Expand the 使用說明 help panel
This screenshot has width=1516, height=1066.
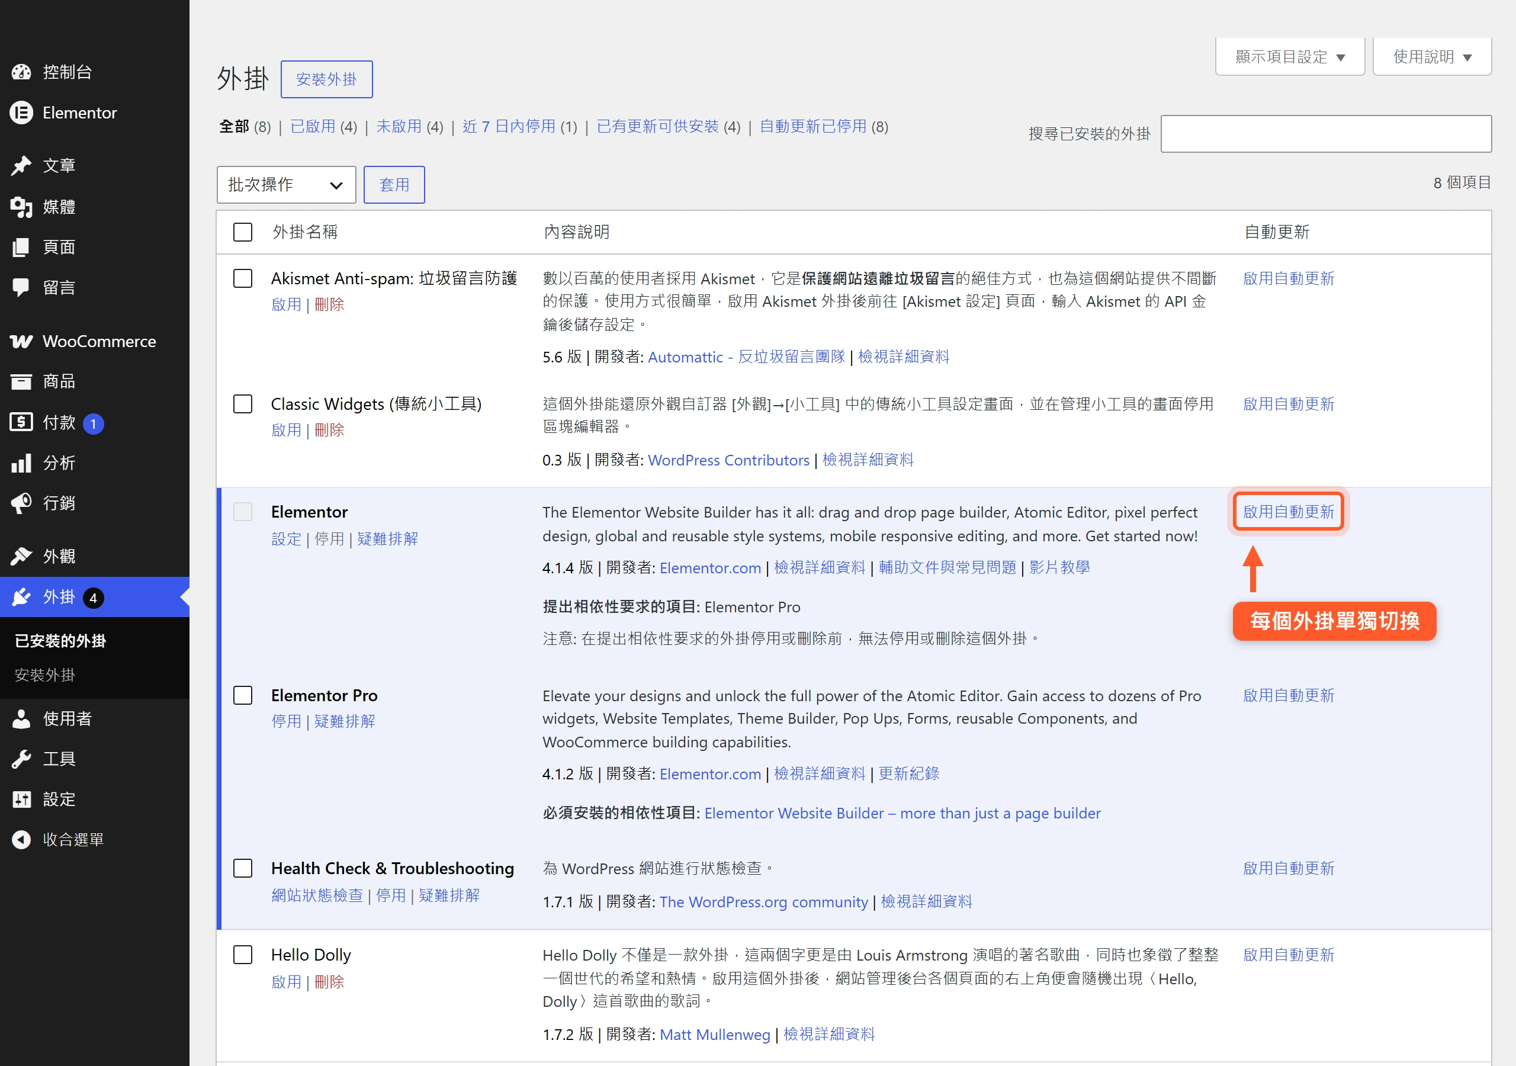[1431, 57]
